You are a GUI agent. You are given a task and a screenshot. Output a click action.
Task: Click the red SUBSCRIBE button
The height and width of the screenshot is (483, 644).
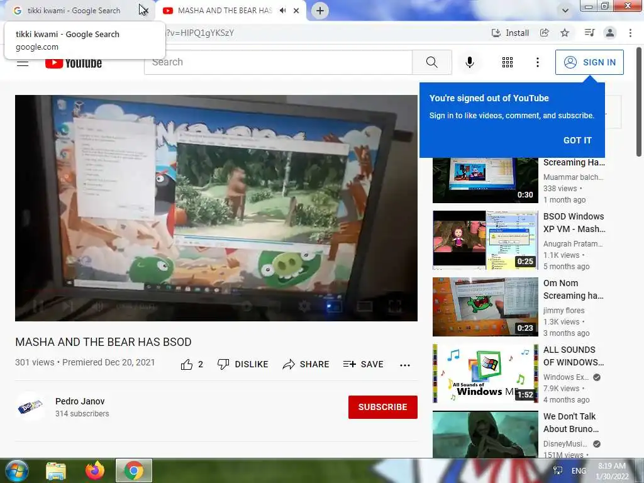383,407
